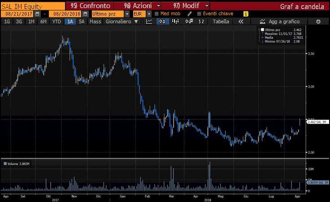Image resolution: width=330 pixels, height=202 pixels.
Task: Click the Volume 3.865M legend text
Action: (x=18, y=164)
